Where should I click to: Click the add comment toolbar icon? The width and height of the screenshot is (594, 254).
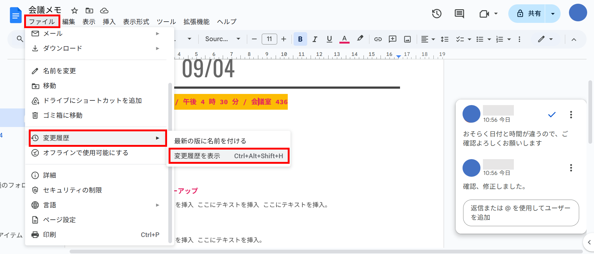point(392,39)
